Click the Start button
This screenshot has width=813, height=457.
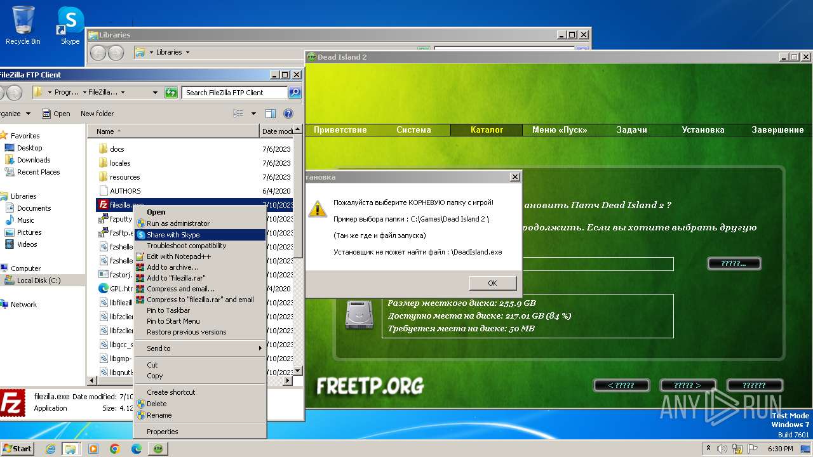click(x=17, y=449)
